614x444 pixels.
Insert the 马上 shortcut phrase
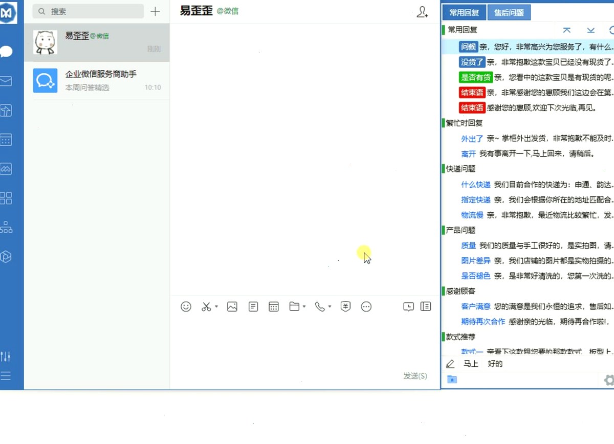pos(471,364)
